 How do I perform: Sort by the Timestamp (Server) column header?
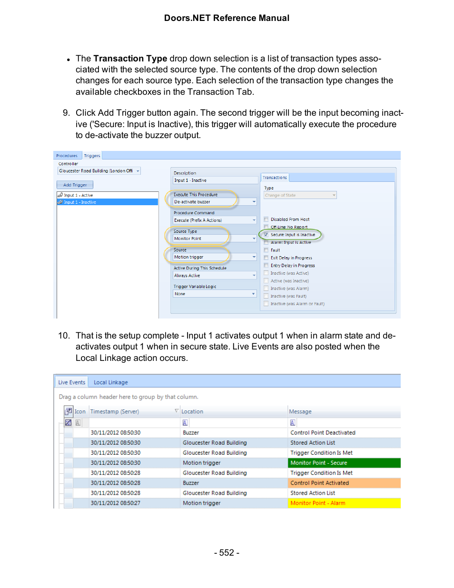point(134,411)
